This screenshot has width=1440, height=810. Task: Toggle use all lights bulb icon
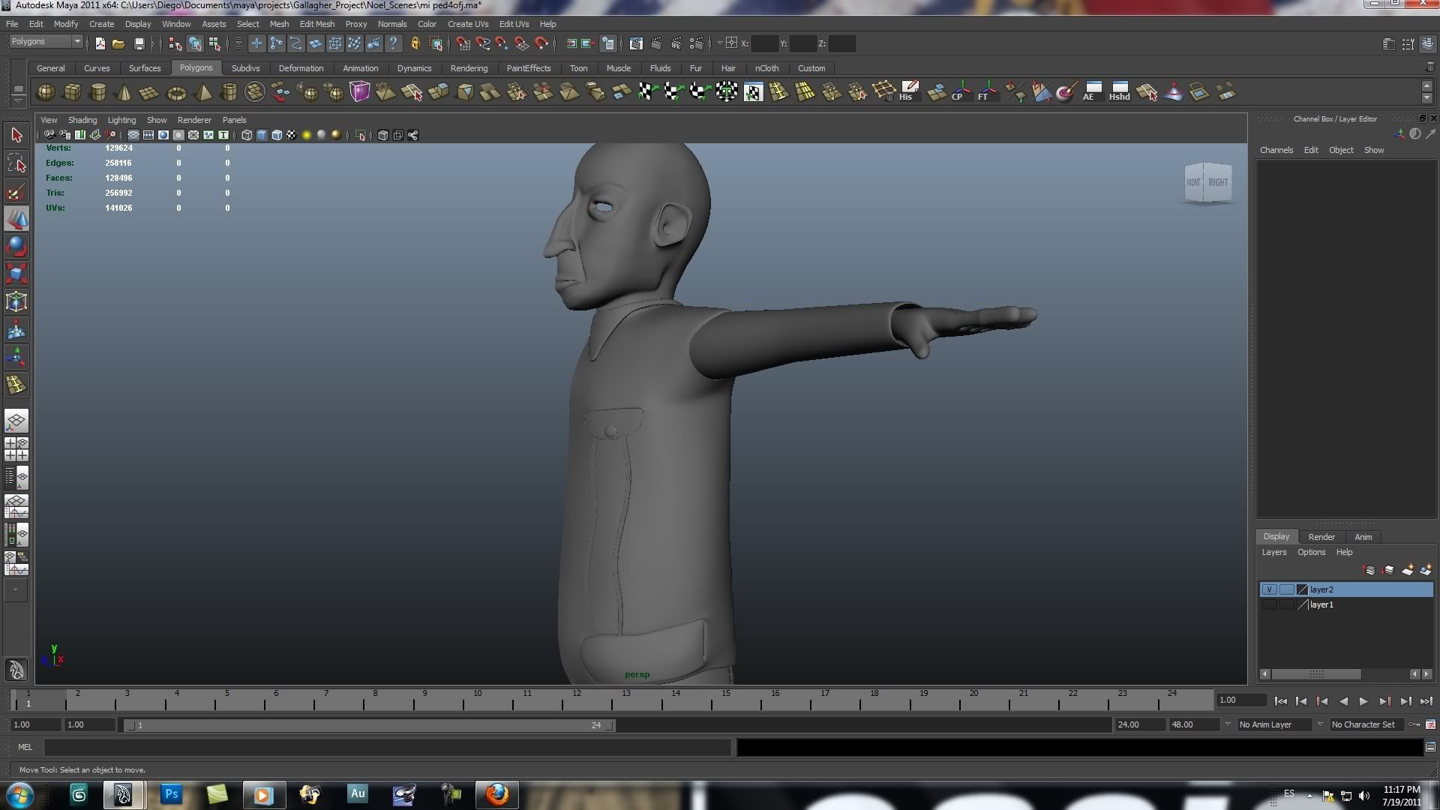(x=307, y=135)
